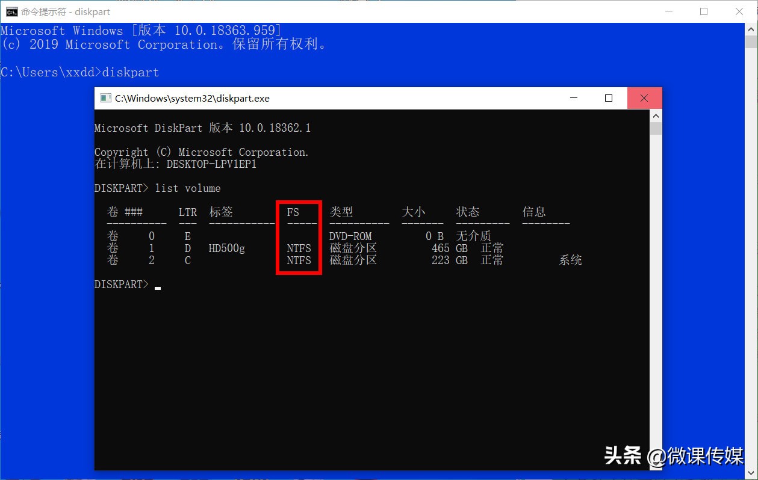Click the '223 GB' size value
The width and height of the screenshot is (758, 480).
[450, 260]
